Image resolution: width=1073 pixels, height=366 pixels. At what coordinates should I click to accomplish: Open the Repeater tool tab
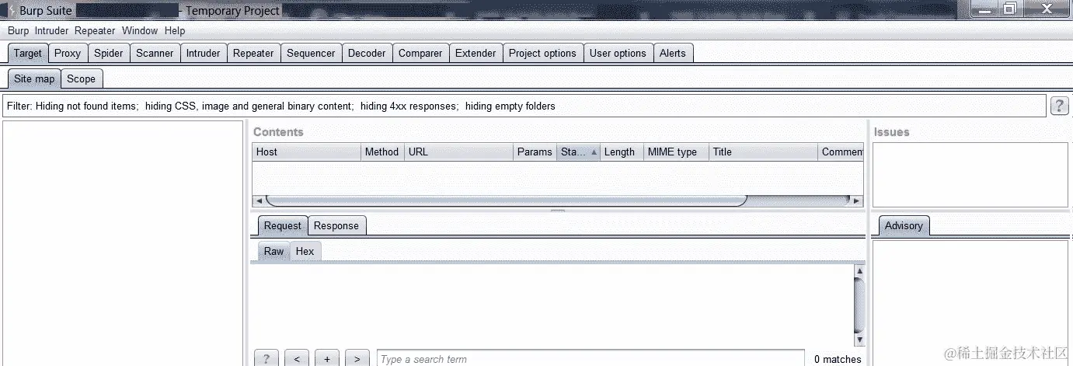point(253,53)
